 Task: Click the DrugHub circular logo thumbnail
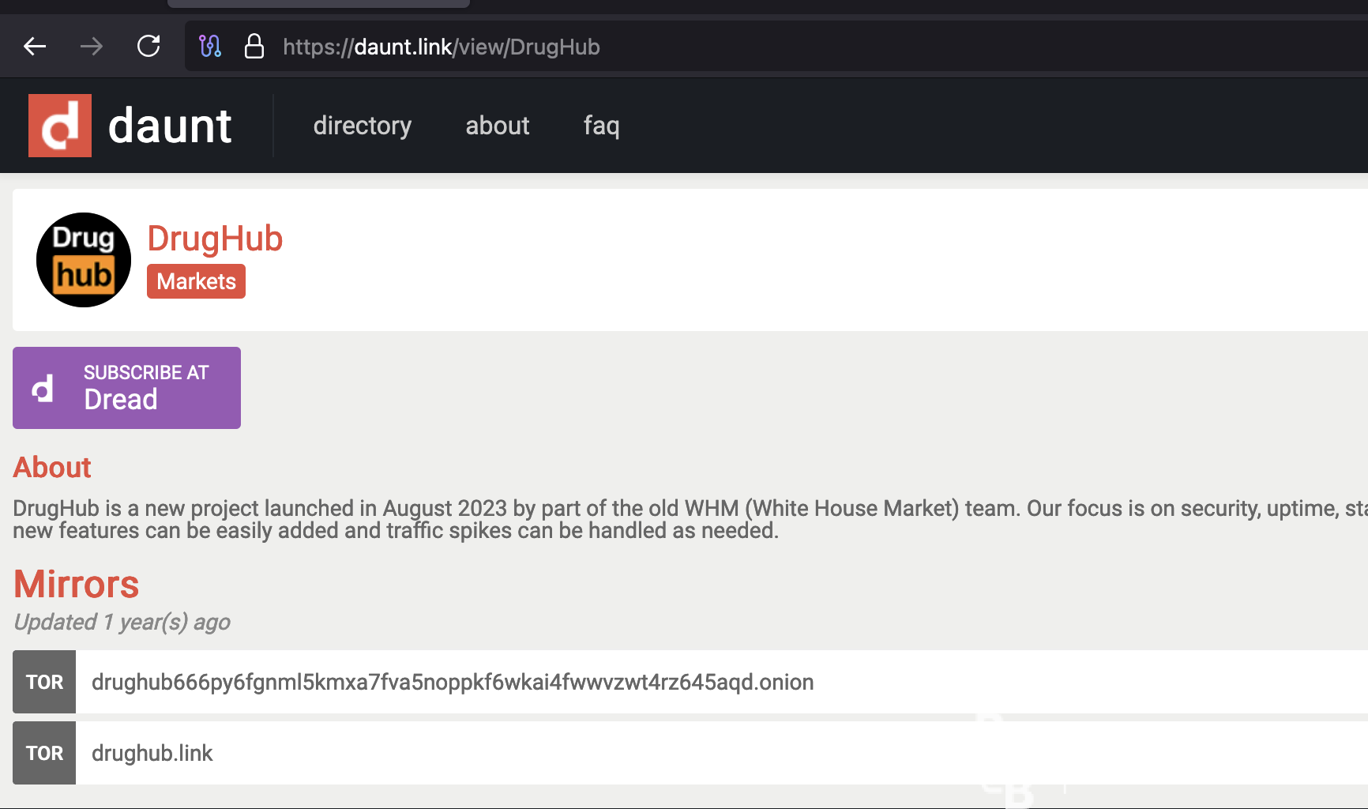[84, 260]
